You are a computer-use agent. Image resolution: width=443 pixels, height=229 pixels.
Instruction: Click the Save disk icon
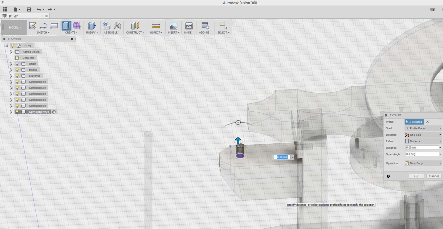pyautogui.click(x=29, y=9)
